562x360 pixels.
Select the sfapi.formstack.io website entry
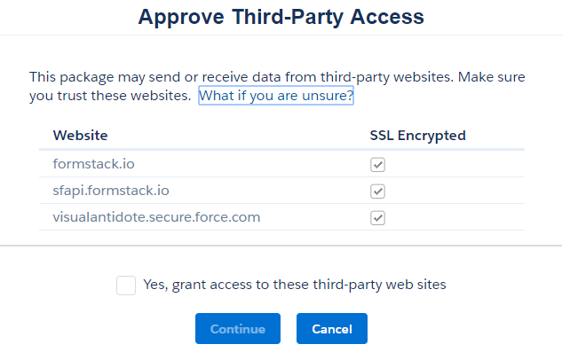tap(111, 191)
